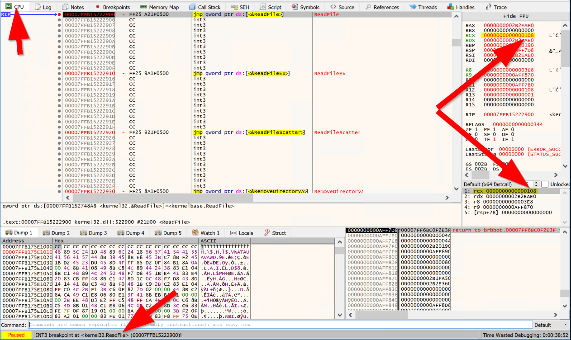The width and height of the screenshot is (571, 340).
Task: Increment the argument count spinner
Action: pos(536,183)
